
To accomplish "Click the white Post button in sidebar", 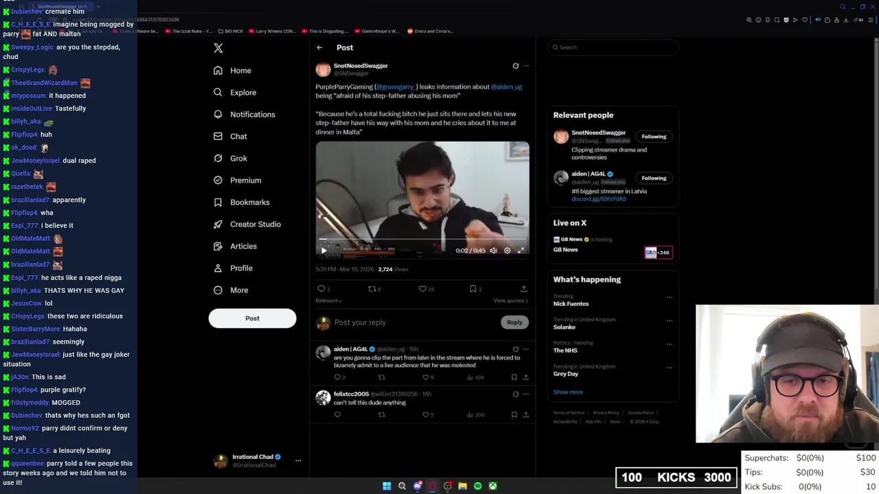I will [x=252, y=318].
